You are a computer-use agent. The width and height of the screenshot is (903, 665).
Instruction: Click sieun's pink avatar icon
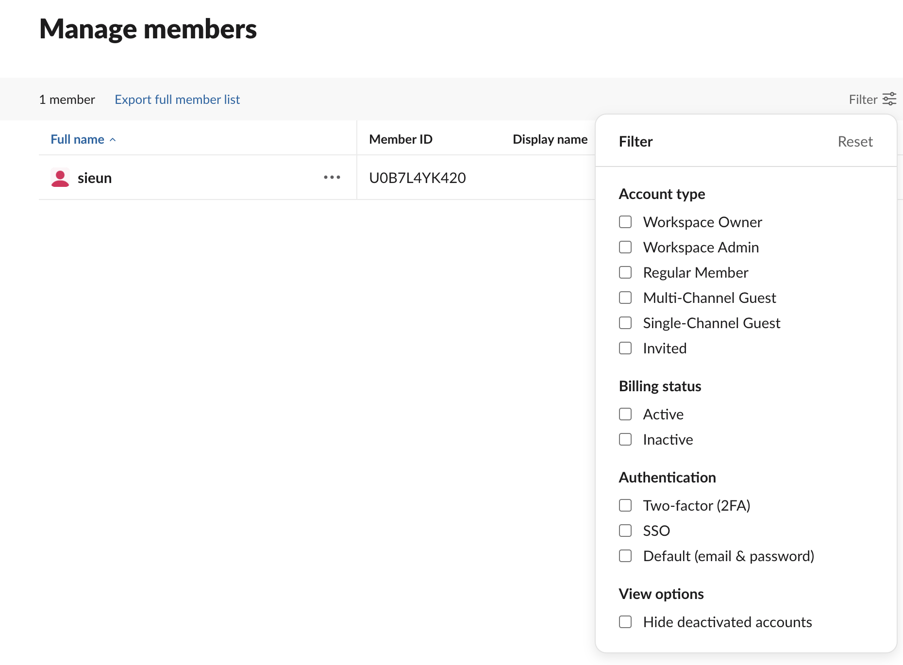pos(60,178)
